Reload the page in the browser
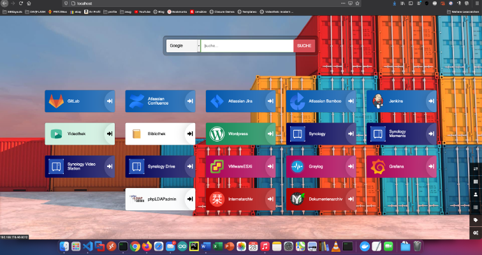Viewport: 482px width, 255px height. [21, 3]
